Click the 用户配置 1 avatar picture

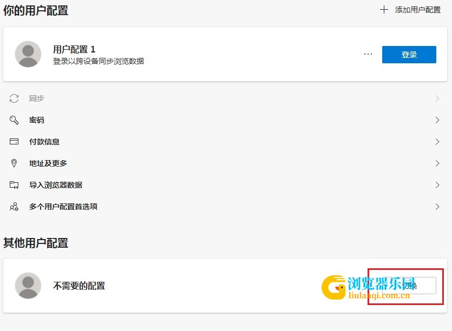(28, 54)
